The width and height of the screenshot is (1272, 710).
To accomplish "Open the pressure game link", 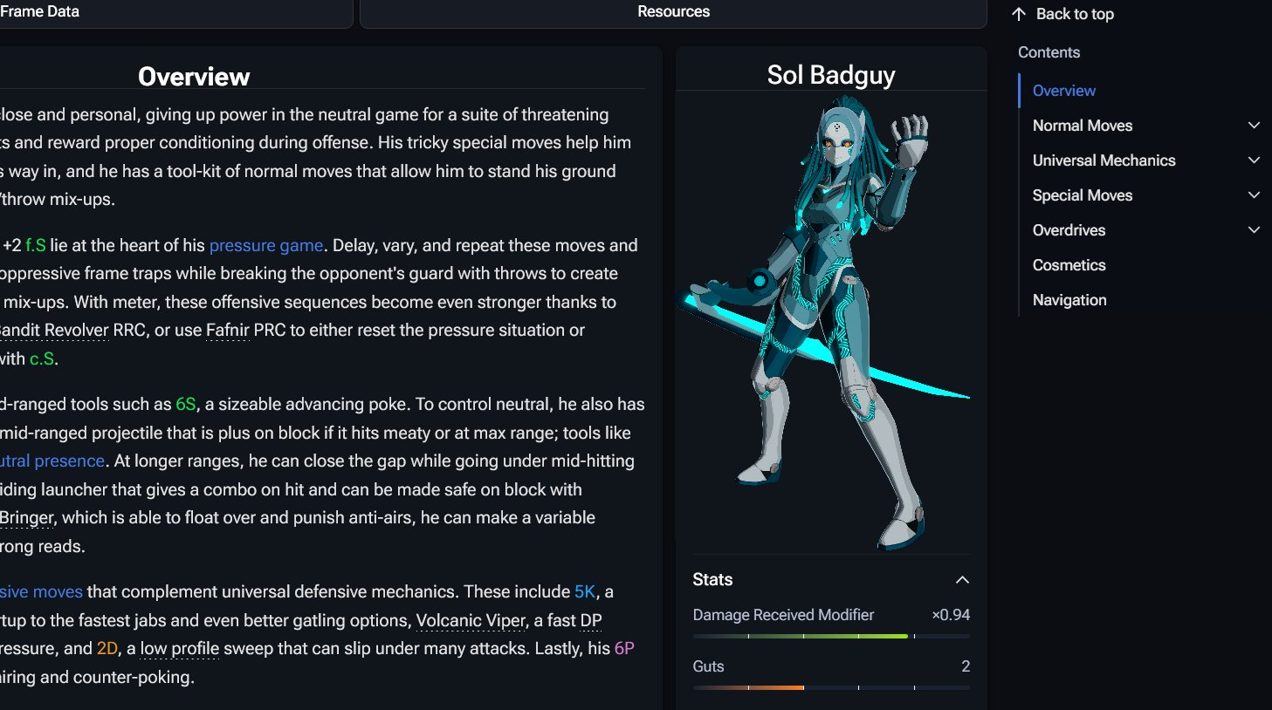I will [x=266, y=246].
